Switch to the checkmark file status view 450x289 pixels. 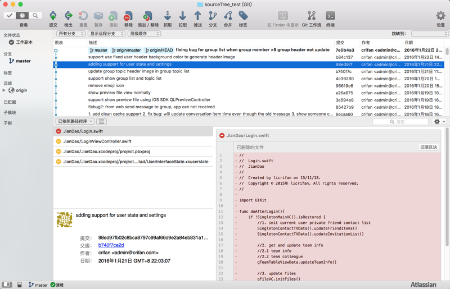coord(10,16)
